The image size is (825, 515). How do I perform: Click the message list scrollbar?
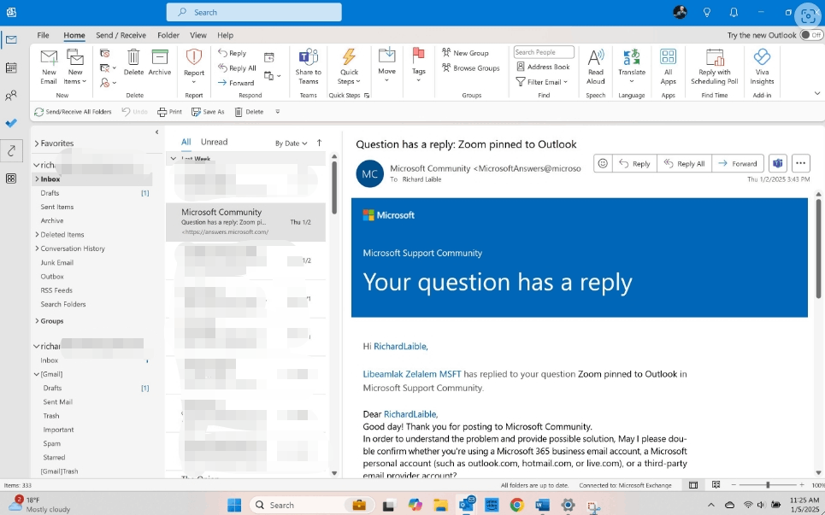point(334,187)
